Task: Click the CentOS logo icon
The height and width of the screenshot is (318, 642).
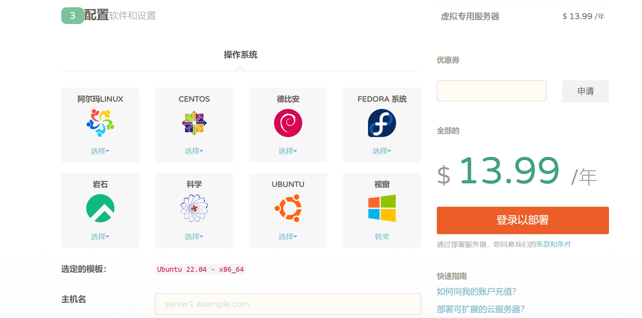Action: (194, 123)
